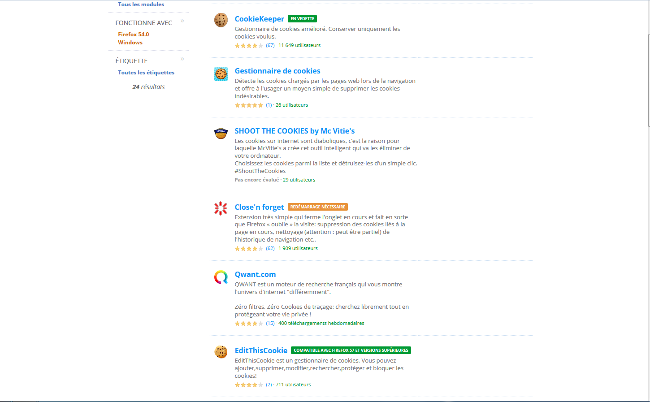Viewport: 650px width, 402px height.
Task: Select the Windows platform filter
Action: pos(130,43)
